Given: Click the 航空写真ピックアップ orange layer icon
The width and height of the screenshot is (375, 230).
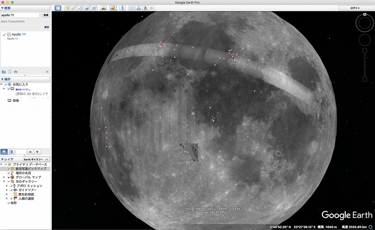Looking at the screenshot, I should click(x=12, y=169).
